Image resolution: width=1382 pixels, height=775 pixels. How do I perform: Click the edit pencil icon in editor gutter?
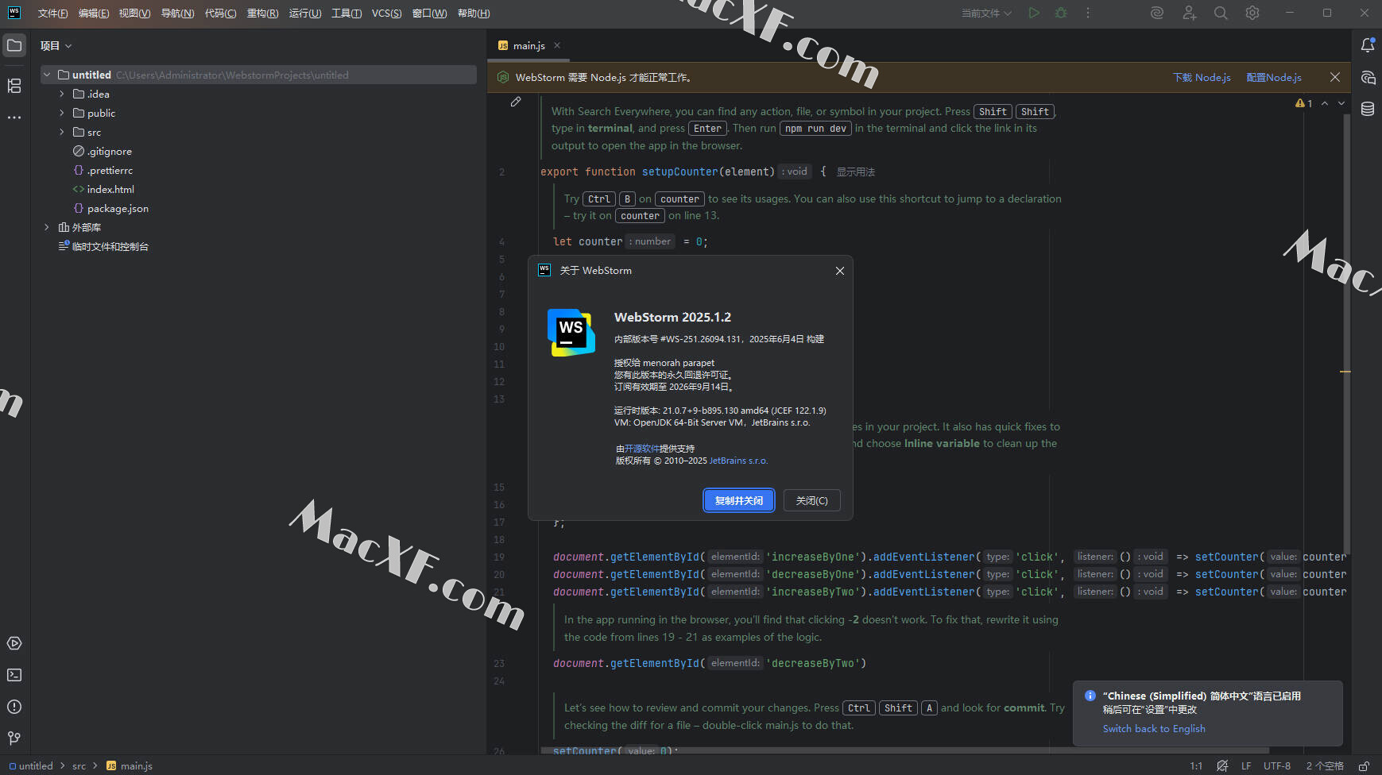tap(516, 102)
